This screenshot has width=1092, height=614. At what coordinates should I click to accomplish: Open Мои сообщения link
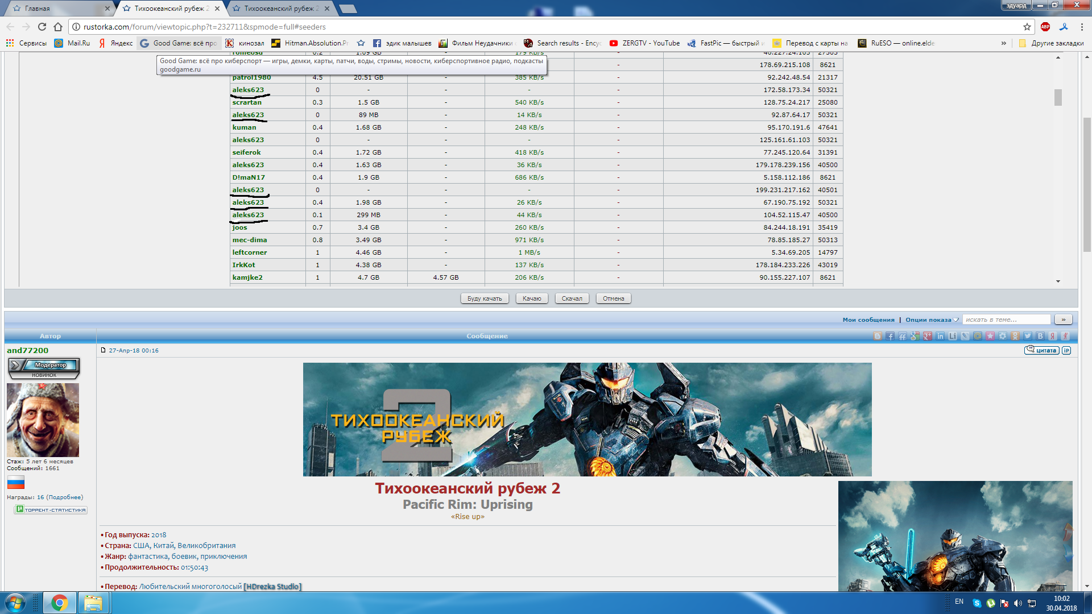pyautogui.click(x=868, y=320)
